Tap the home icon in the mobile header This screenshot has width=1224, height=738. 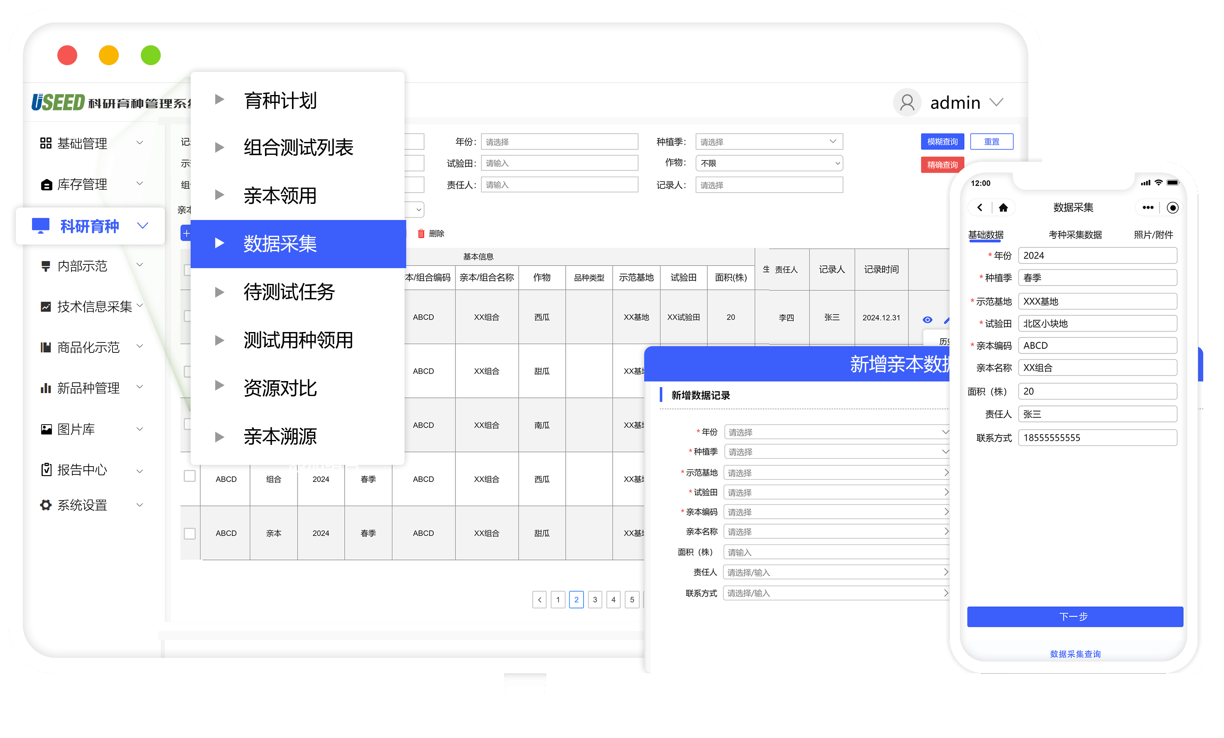tap(1004, 208)
